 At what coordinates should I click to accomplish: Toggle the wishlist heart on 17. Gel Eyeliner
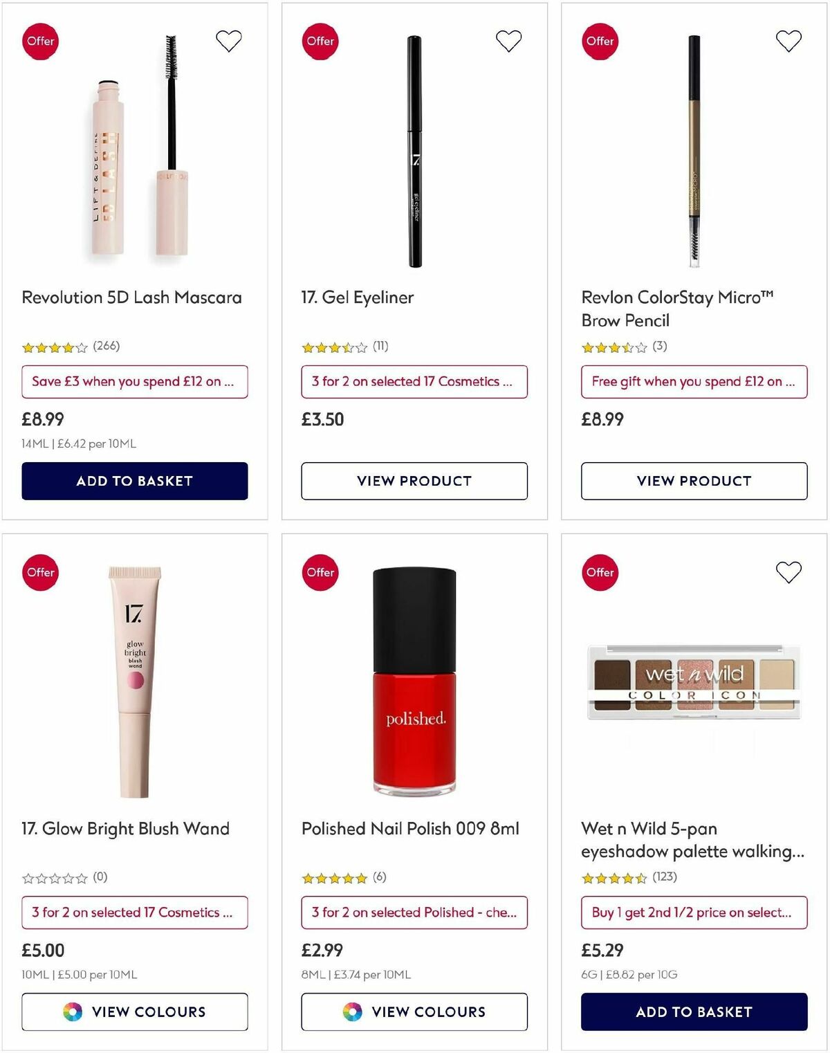508,40
